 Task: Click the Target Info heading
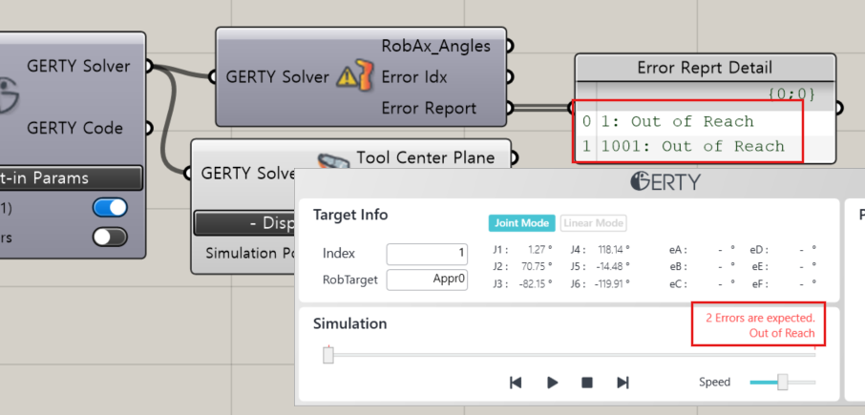click(350, 215)
